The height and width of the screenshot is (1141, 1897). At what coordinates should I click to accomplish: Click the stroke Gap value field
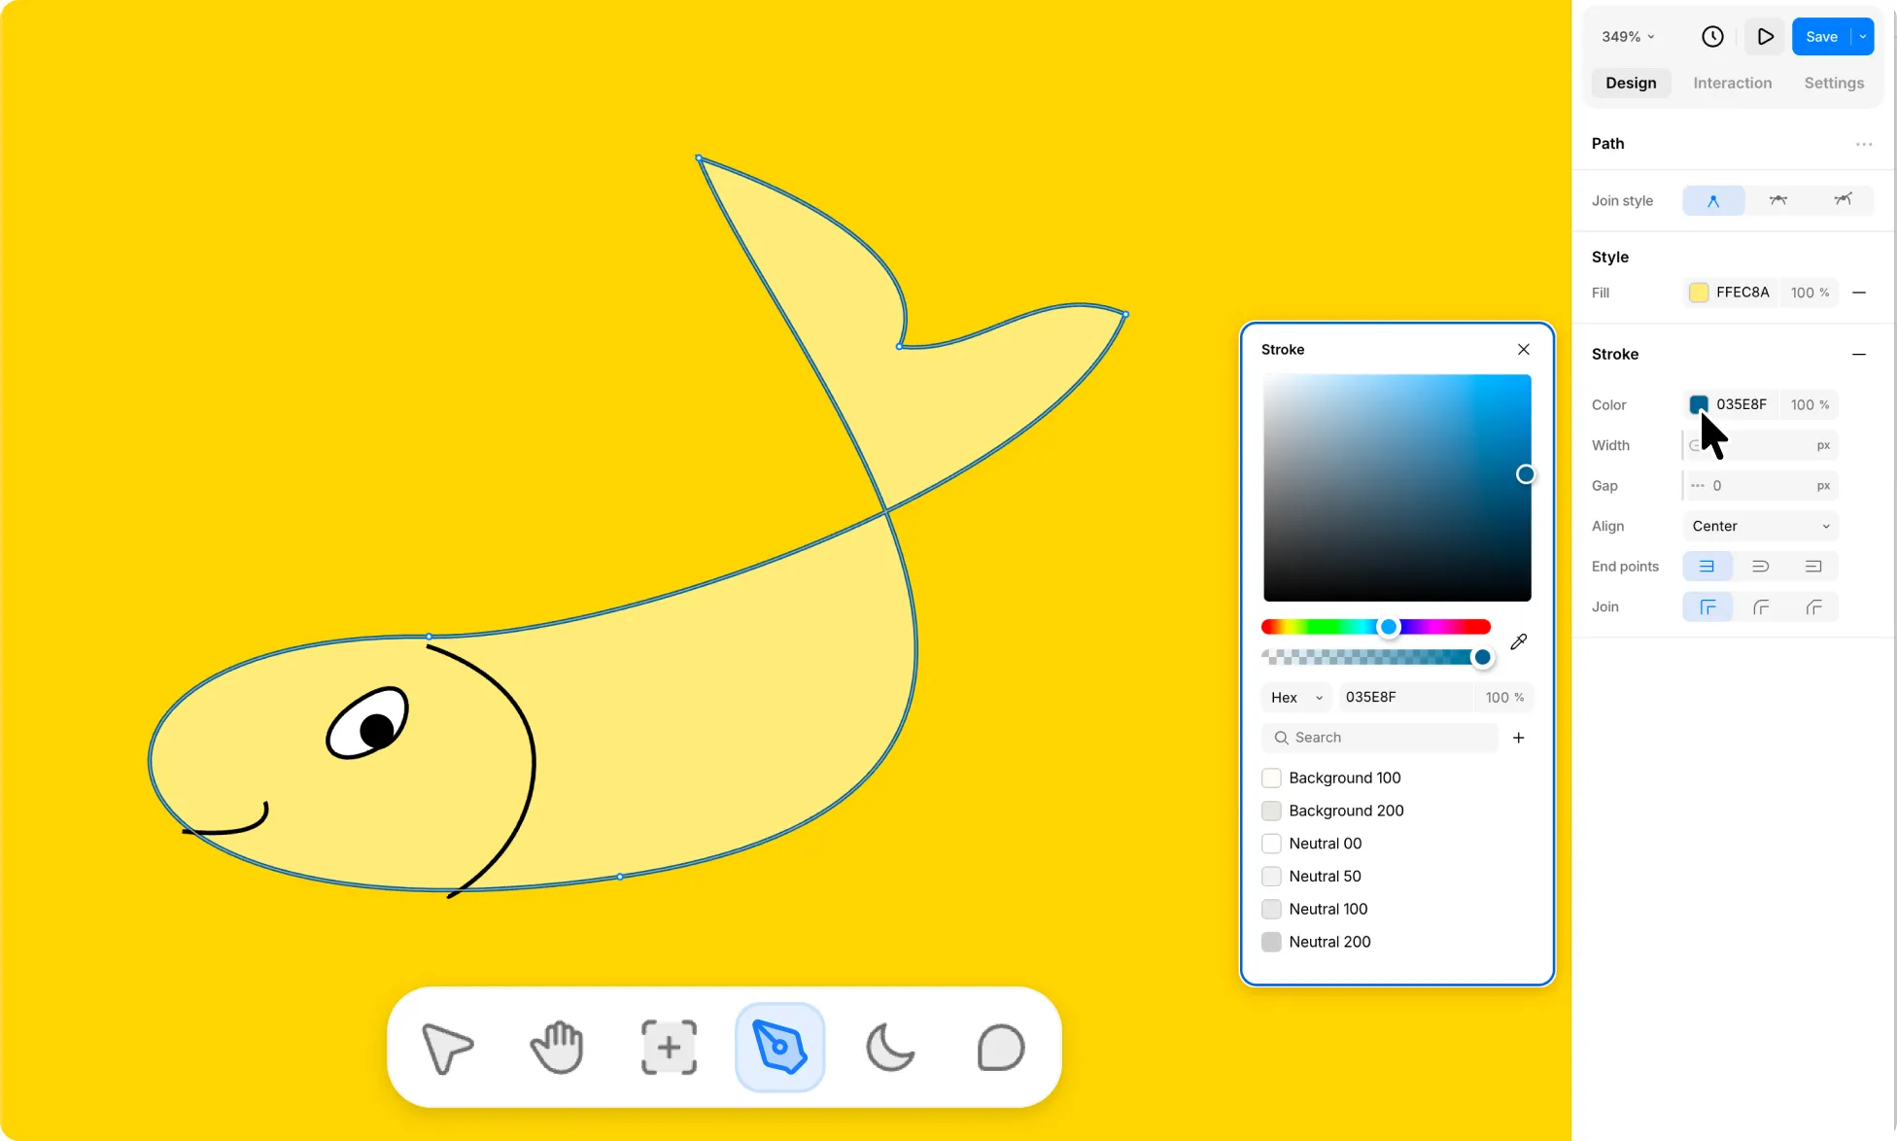(x=1761, y=486)
